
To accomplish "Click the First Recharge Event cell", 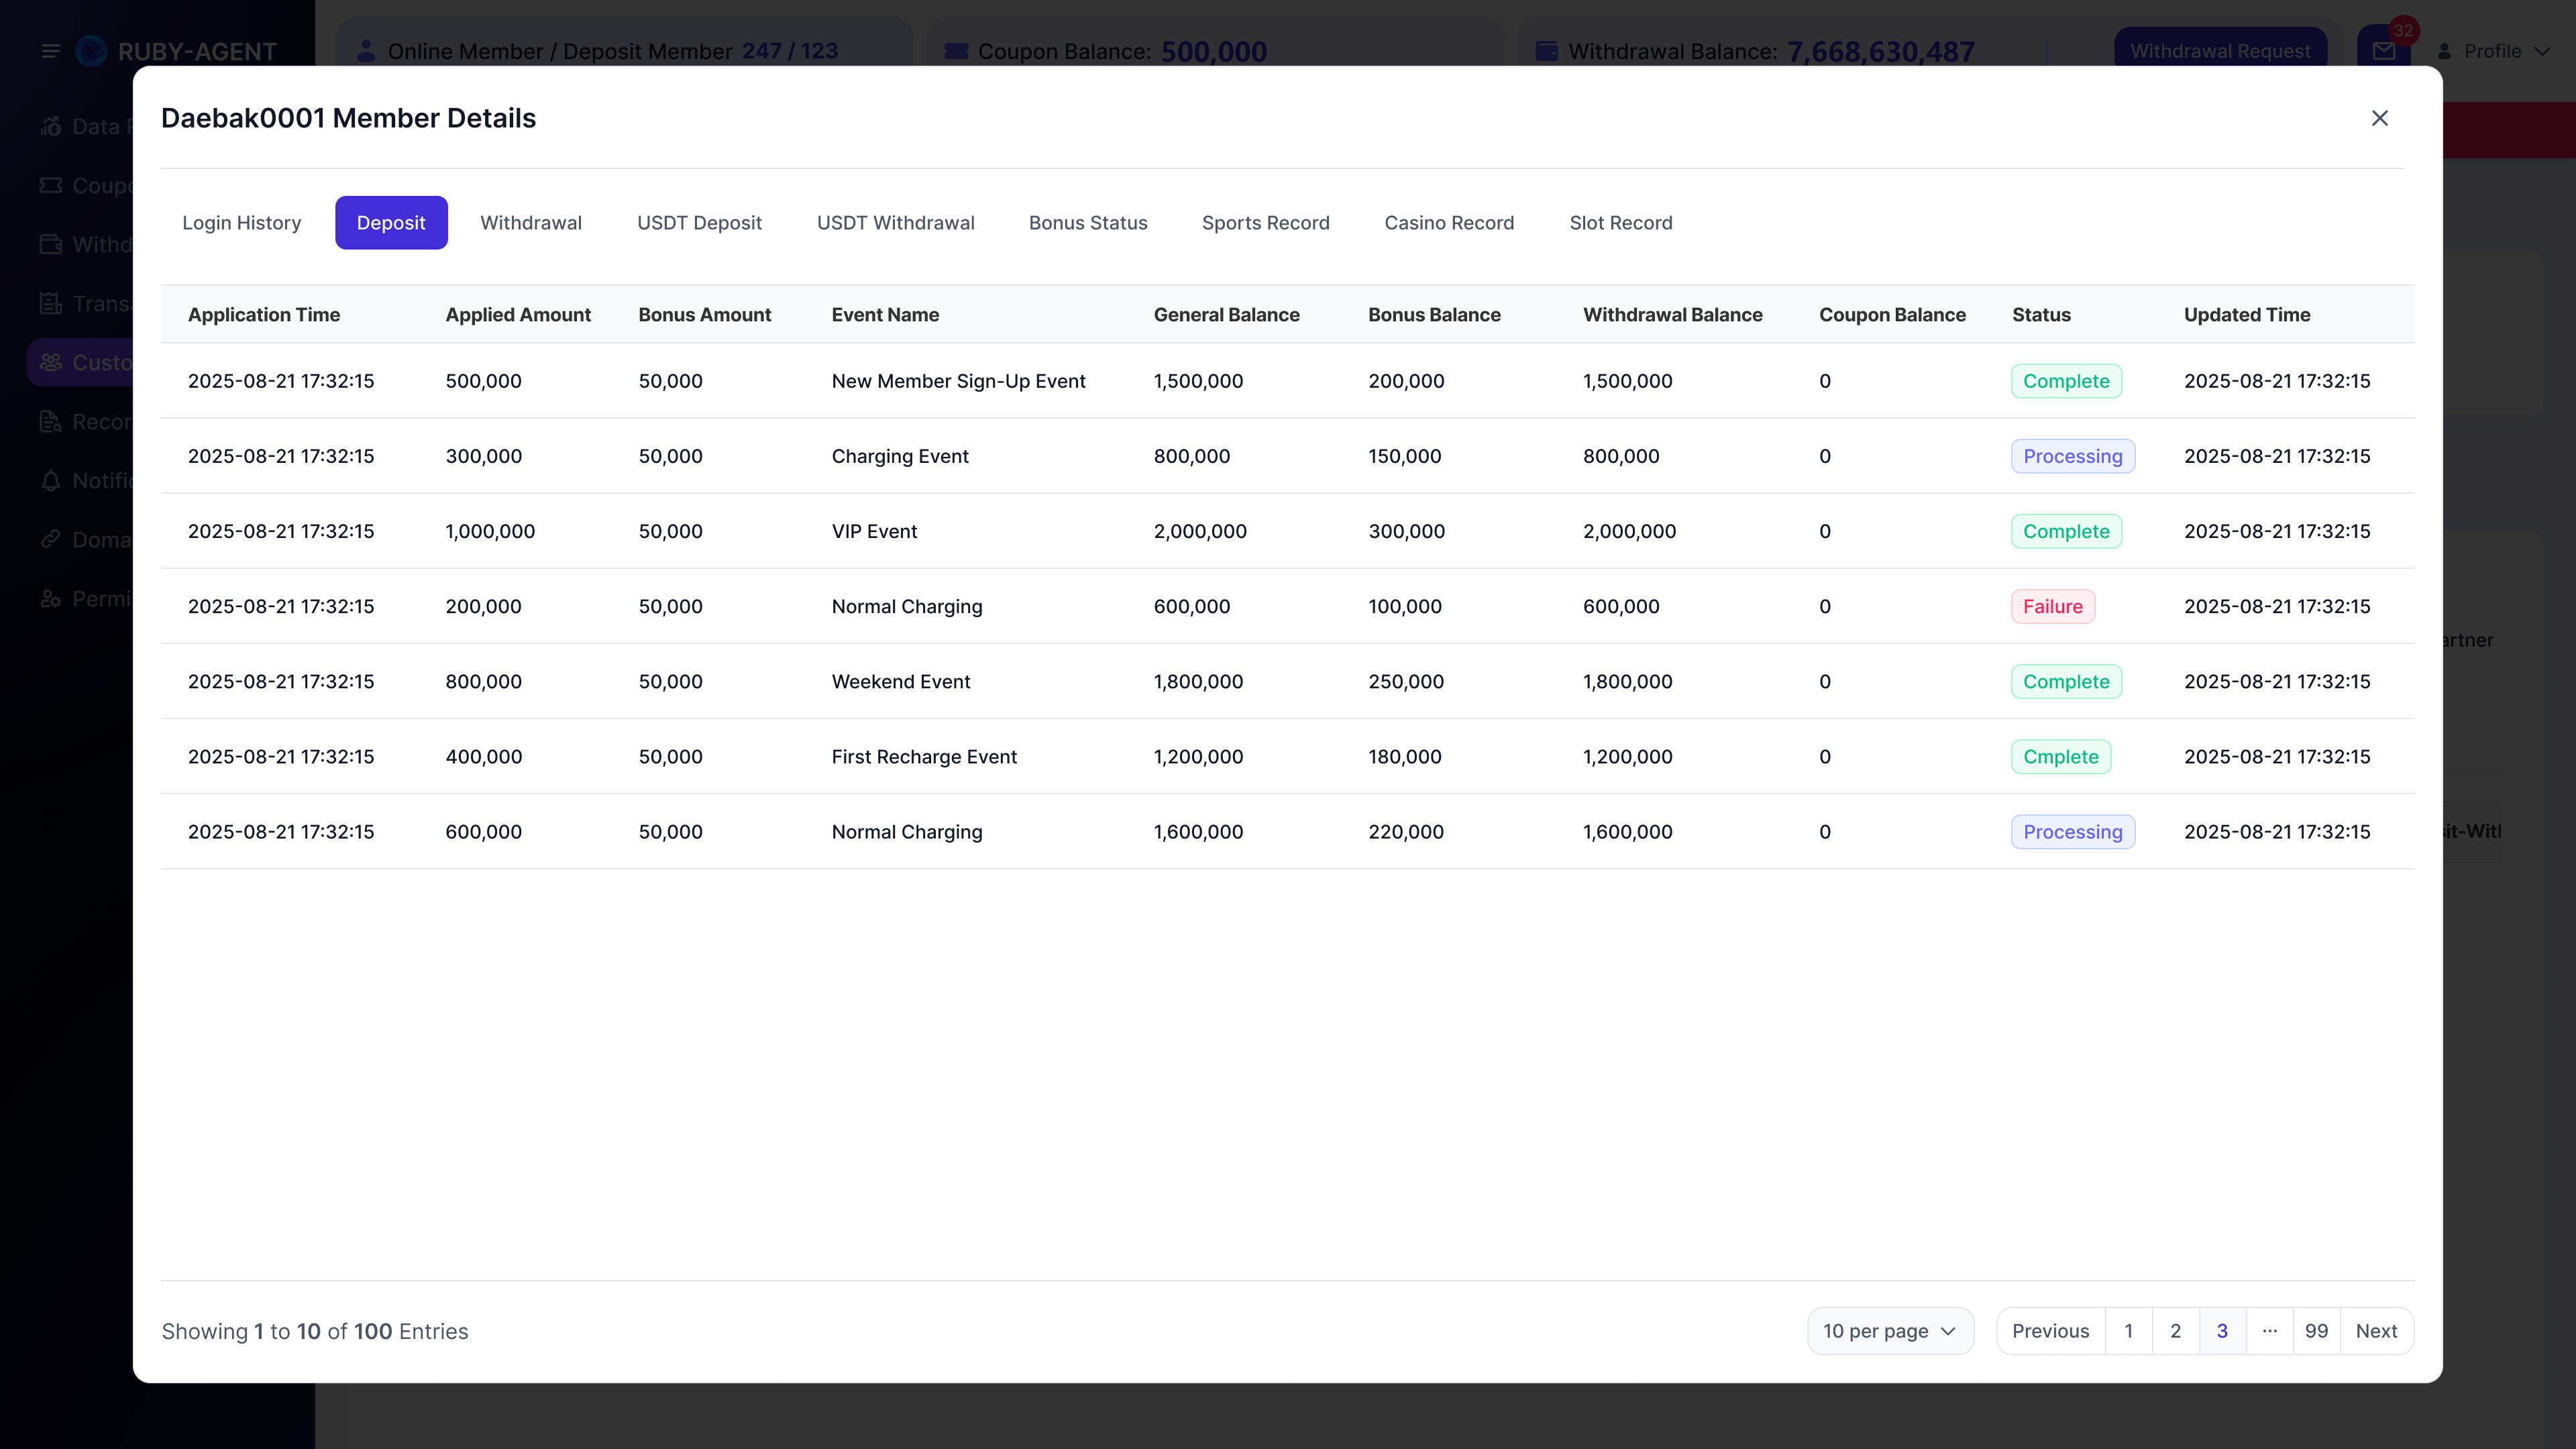I will click(x=924, y=756).
